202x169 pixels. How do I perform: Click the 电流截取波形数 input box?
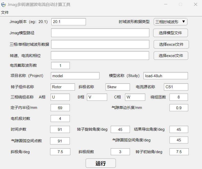pyautogui.click(x=60, y=65)
